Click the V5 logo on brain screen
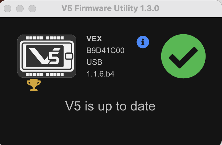Image resolution: width=222 pixels, height=145 pixels. (x=45, y=56)
